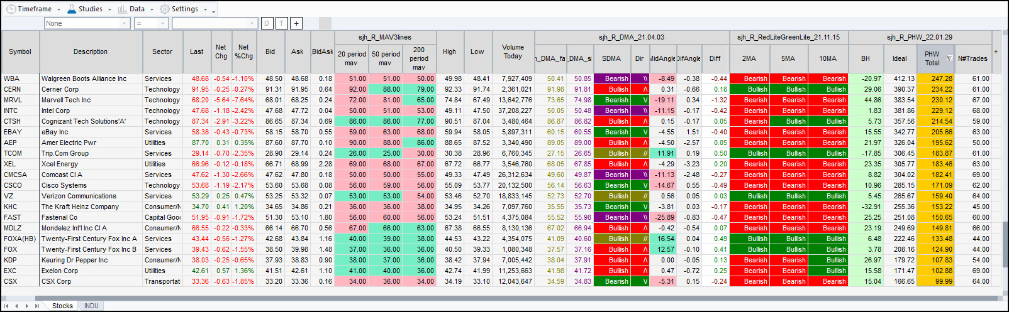Click PHW Total value 247.28
This screenshot has width=1009, height=312.
pyautogui.click(x=935, y=78)
